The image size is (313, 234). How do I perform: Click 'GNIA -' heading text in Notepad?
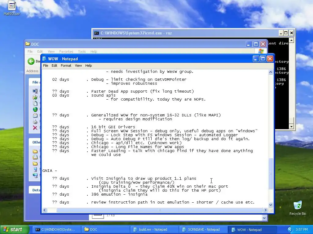coord(50,171)
